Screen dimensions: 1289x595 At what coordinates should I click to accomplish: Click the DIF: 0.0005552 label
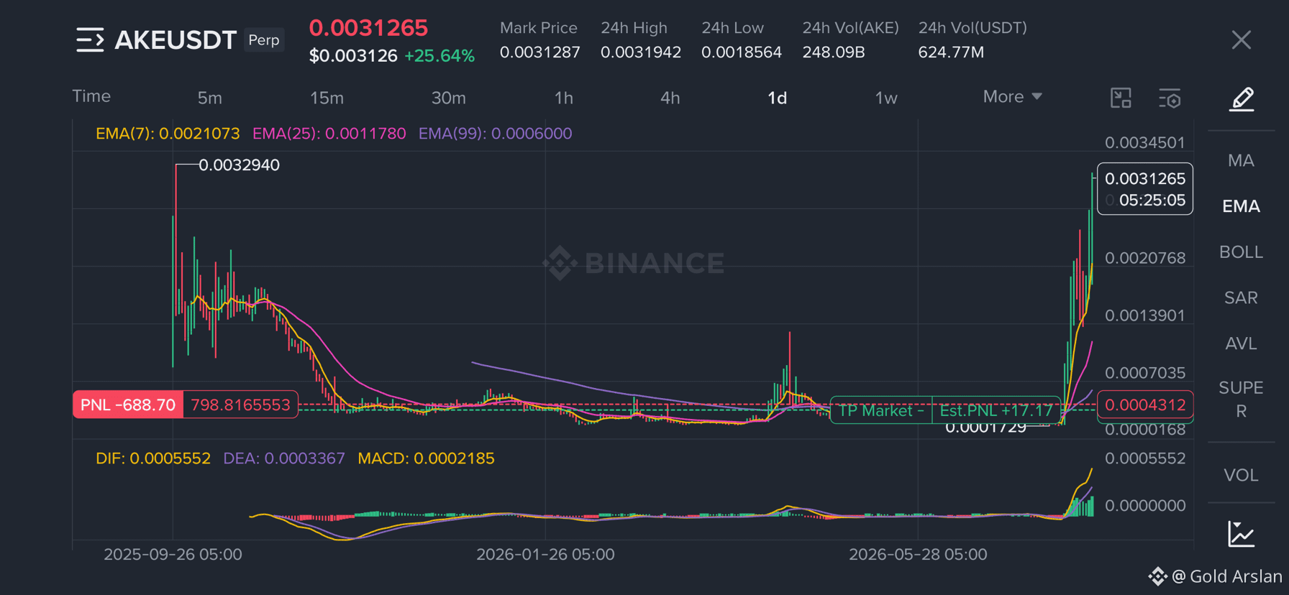coord(153,458)
